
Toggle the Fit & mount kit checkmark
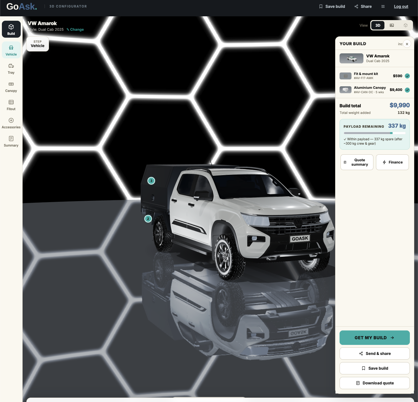coord(407,76)
